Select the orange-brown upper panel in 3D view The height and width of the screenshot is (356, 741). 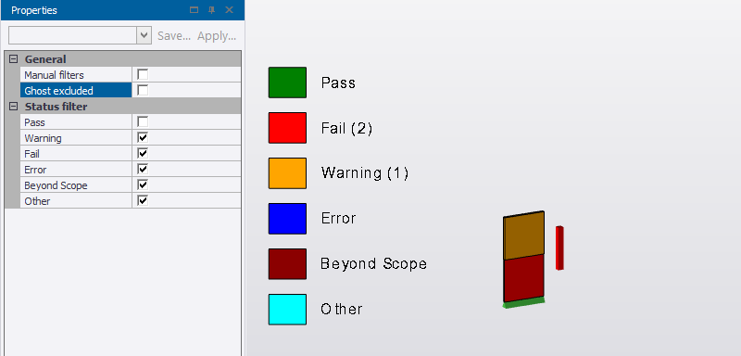(x=523, y=235)
